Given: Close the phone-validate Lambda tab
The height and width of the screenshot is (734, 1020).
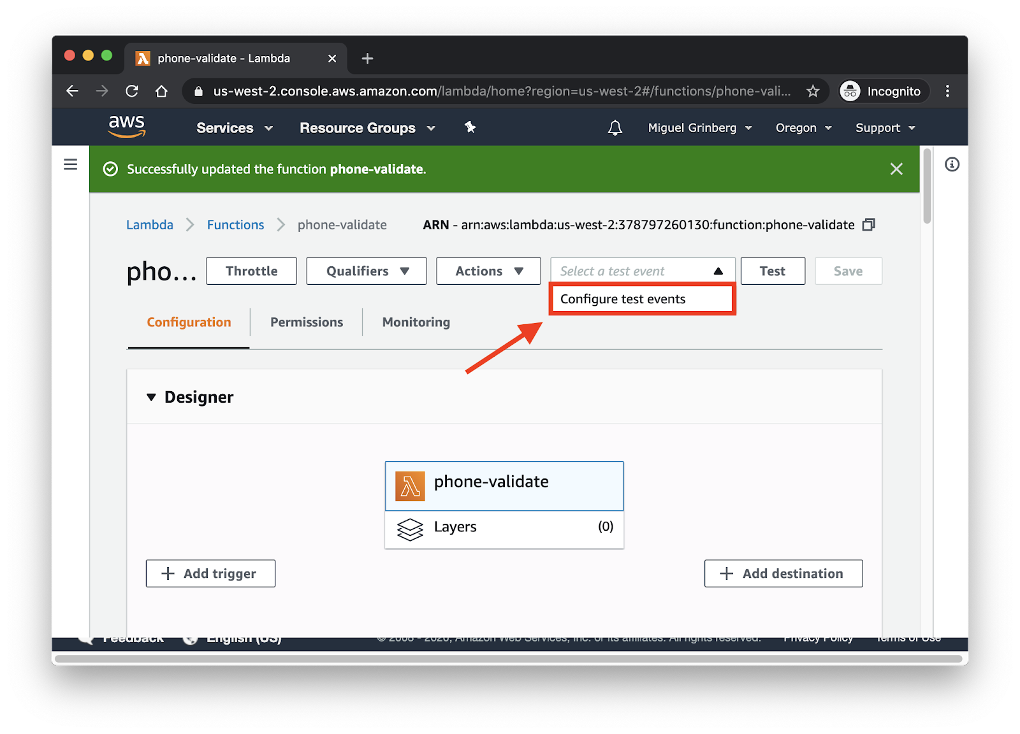Looking at the screenshot, I should click(x=332, y=59).
